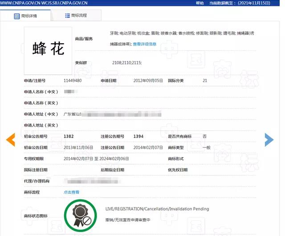The height and width of the screenshot is (236, 285).
Task: Click the registration announcement issue 1394
Action: 138,136
